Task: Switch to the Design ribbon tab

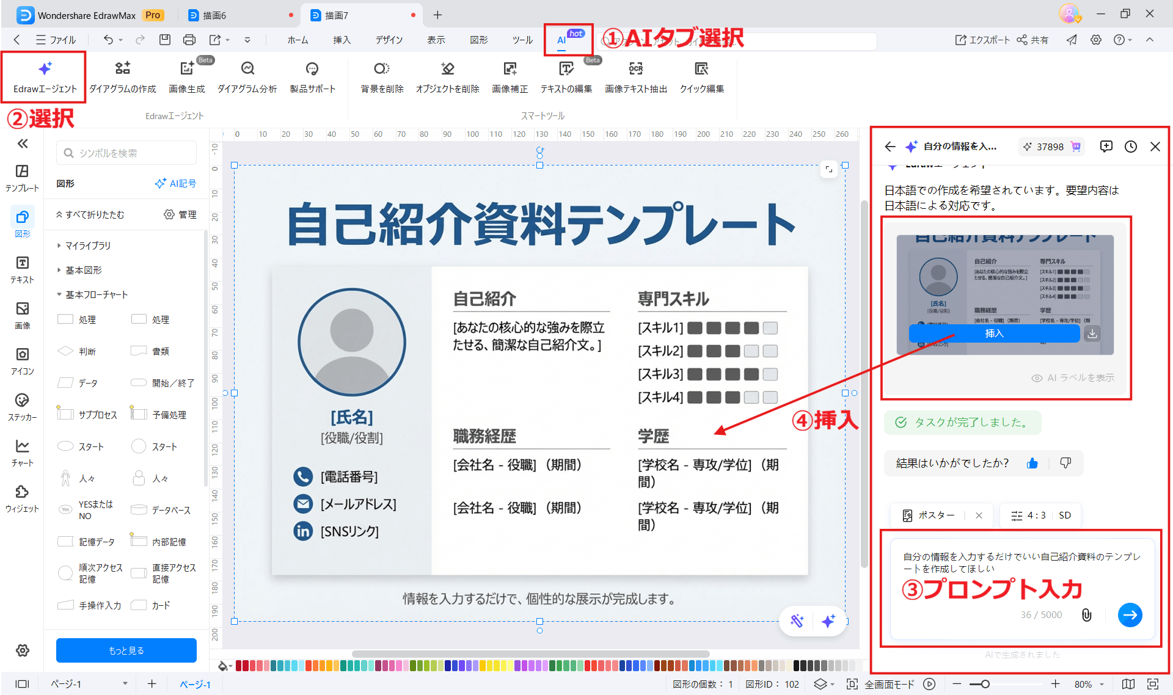Action: [x=389, y=40]
